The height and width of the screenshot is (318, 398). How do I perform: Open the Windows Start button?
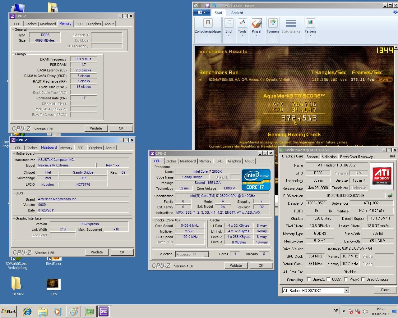point(8,311)
